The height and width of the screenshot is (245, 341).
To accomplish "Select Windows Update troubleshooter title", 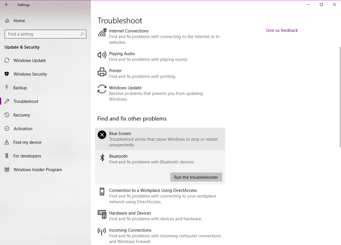I will 125,88.
